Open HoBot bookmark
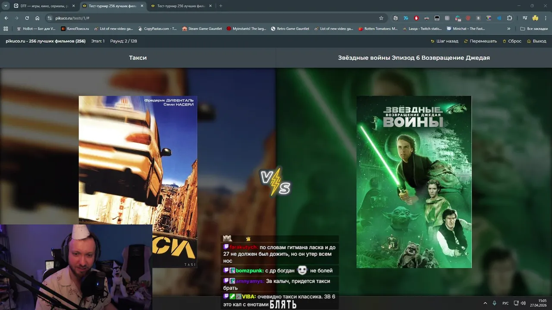This screenshot has width=552, height=310. (36, 29)
